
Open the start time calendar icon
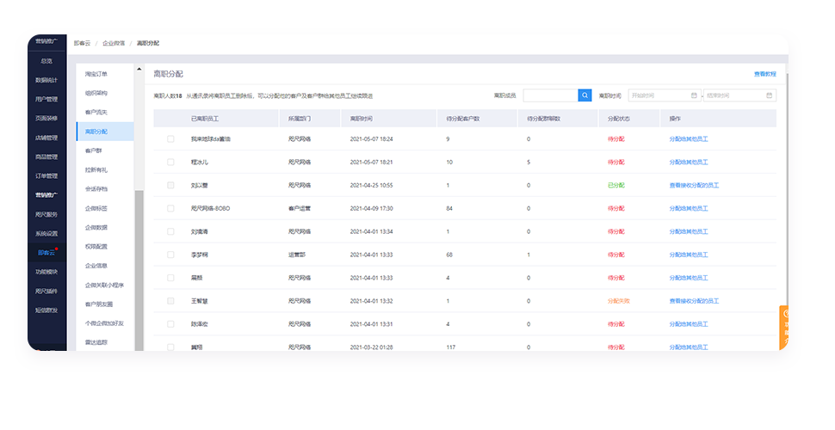tap(694, 95)
